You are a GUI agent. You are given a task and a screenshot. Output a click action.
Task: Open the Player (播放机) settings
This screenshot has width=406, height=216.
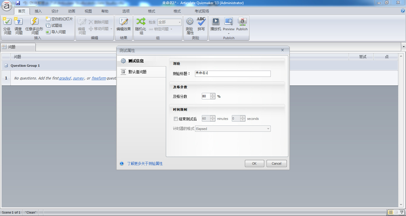[216, 24]
